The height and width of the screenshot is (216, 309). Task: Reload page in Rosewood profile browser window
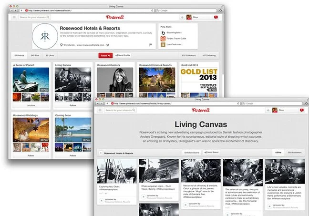click(x=152, y=10)
